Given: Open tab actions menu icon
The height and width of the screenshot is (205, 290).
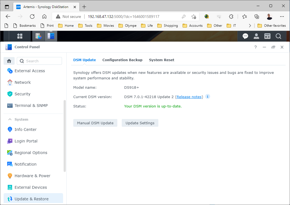Looking at the screenshot, I should [7, 7].
